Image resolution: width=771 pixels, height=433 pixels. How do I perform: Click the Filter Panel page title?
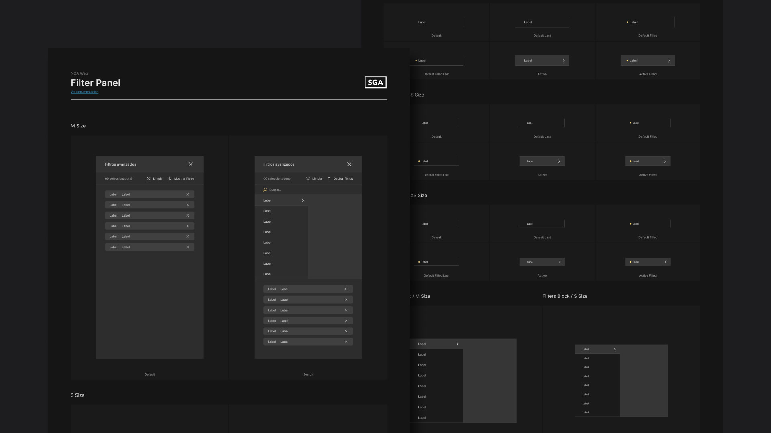click(96, 83)
